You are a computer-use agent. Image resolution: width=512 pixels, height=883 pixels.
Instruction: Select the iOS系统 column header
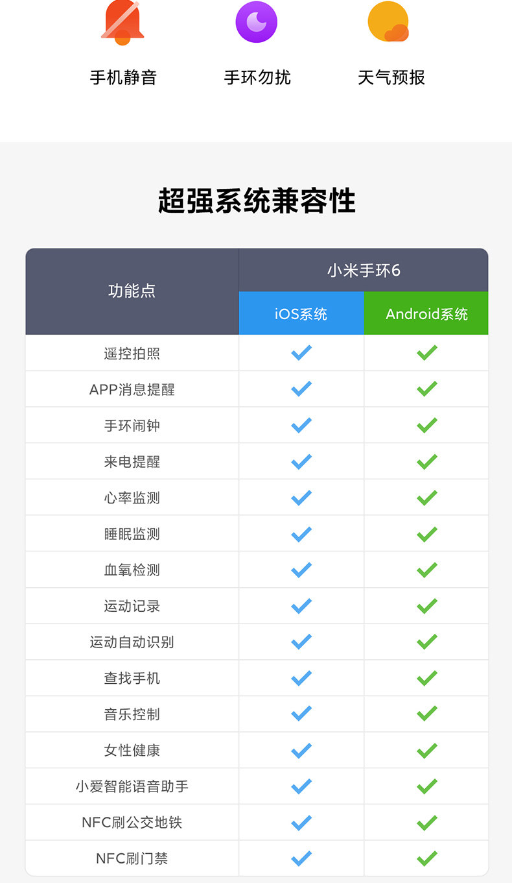click(x=301, y=314)
